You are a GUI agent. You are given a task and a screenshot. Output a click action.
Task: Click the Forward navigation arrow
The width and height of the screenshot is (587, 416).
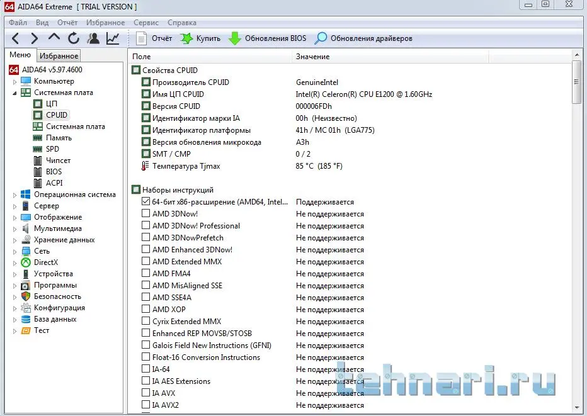tap(35, 38)
